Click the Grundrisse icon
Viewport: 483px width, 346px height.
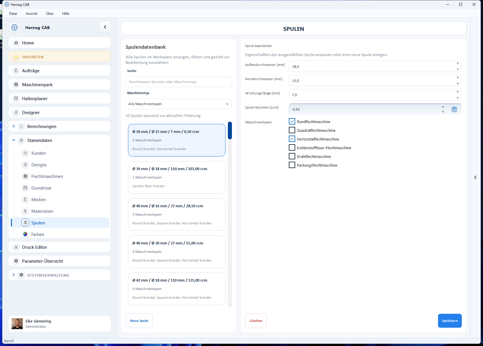pos(26,188)
